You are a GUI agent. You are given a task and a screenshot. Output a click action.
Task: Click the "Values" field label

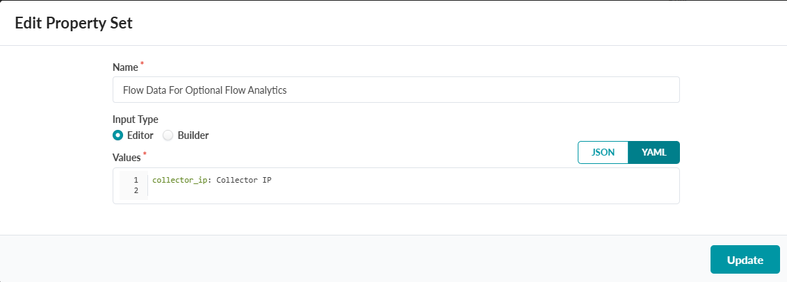click(x=127, y=157)
